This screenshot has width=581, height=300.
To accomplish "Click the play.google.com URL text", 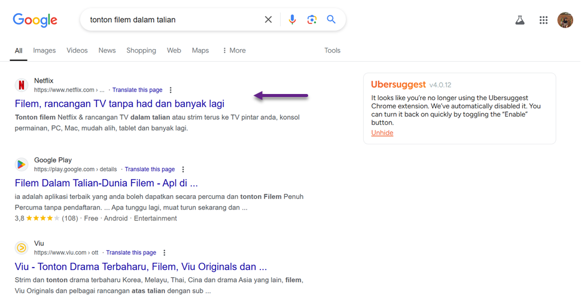I will click(x=75, y=169).
